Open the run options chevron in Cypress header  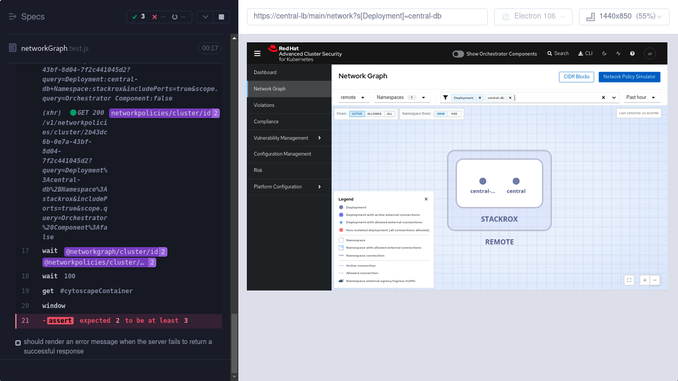point(206,17)
